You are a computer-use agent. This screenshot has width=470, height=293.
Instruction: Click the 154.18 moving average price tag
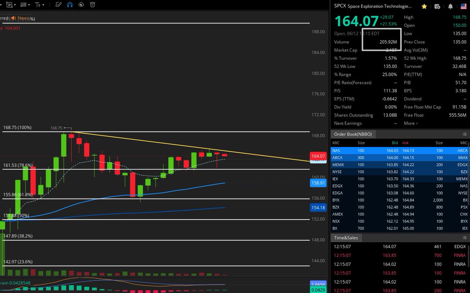tap(318, 208)
